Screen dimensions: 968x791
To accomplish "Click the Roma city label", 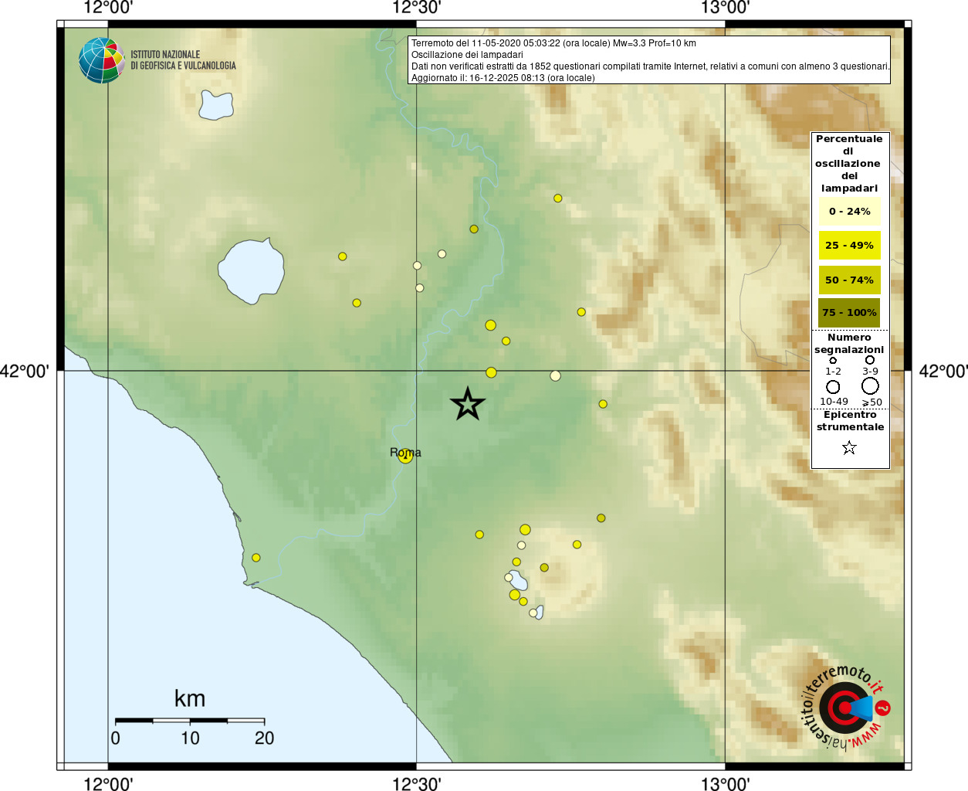I will [x=405, y=453].
